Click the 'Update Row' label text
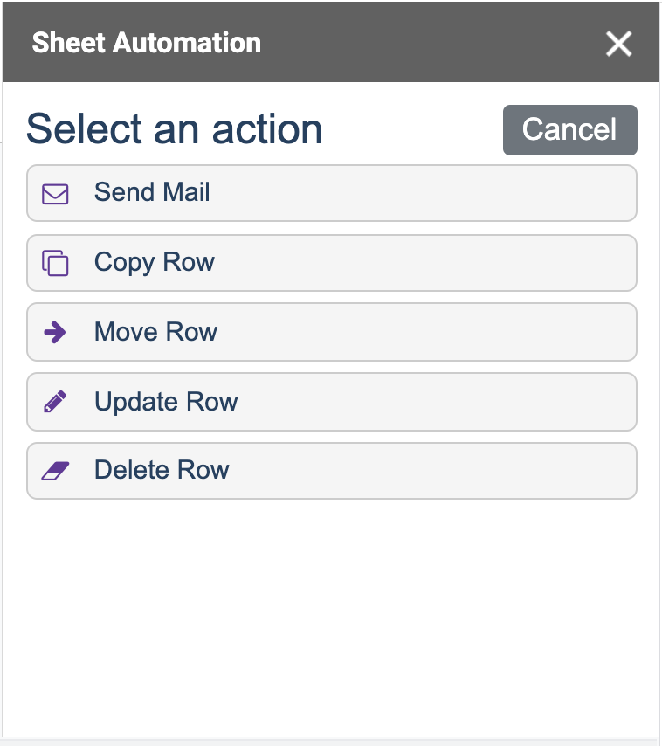The height and width of the screenshot is (746, 662). [x=166, y=402]
